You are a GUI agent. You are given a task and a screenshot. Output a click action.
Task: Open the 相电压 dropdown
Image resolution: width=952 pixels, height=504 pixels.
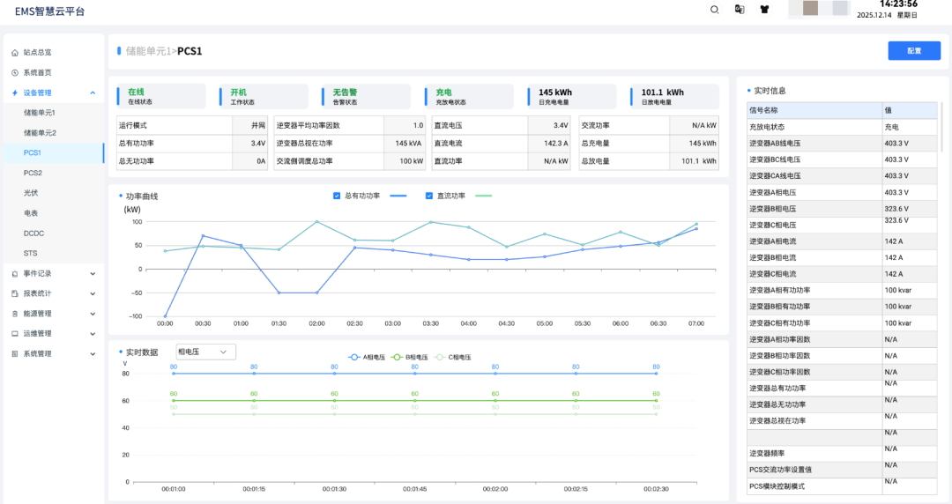(205, 352)
